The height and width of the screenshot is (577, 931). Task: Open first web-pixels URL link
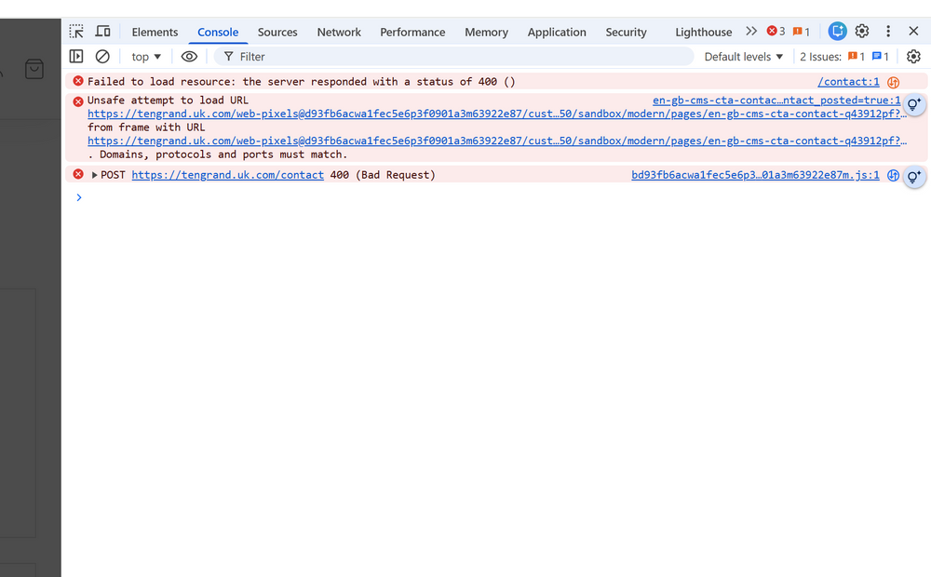pos(497,114)
